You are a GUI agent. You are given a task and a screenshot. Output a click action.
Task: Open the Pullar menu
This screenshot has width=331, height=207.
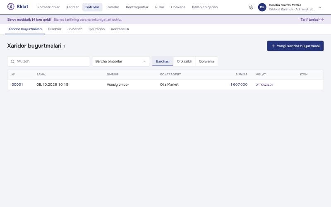click(x=160, y=7)
